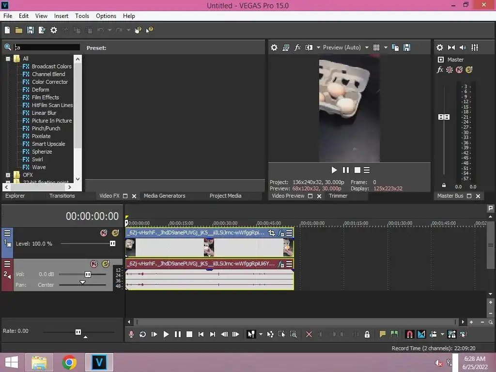Click the What's This help icon
Viewport: 496px width, 372px height.
point(149,30)
